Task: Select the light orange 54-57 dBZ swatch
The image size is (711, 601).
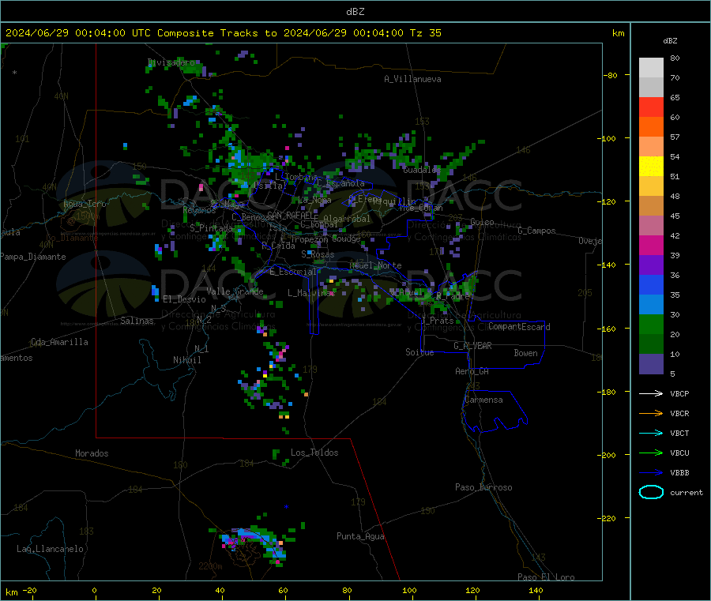Action: point(651,147)
